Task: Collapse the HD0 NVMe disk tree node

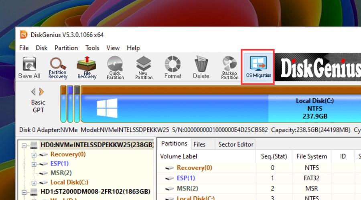Action: point(24,146)
